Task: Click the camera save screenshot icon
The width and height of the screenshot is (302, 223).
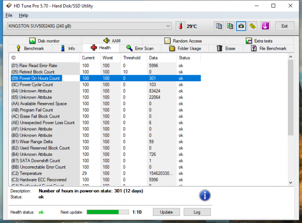Action: pyautogui.click(x=241, y=26)
